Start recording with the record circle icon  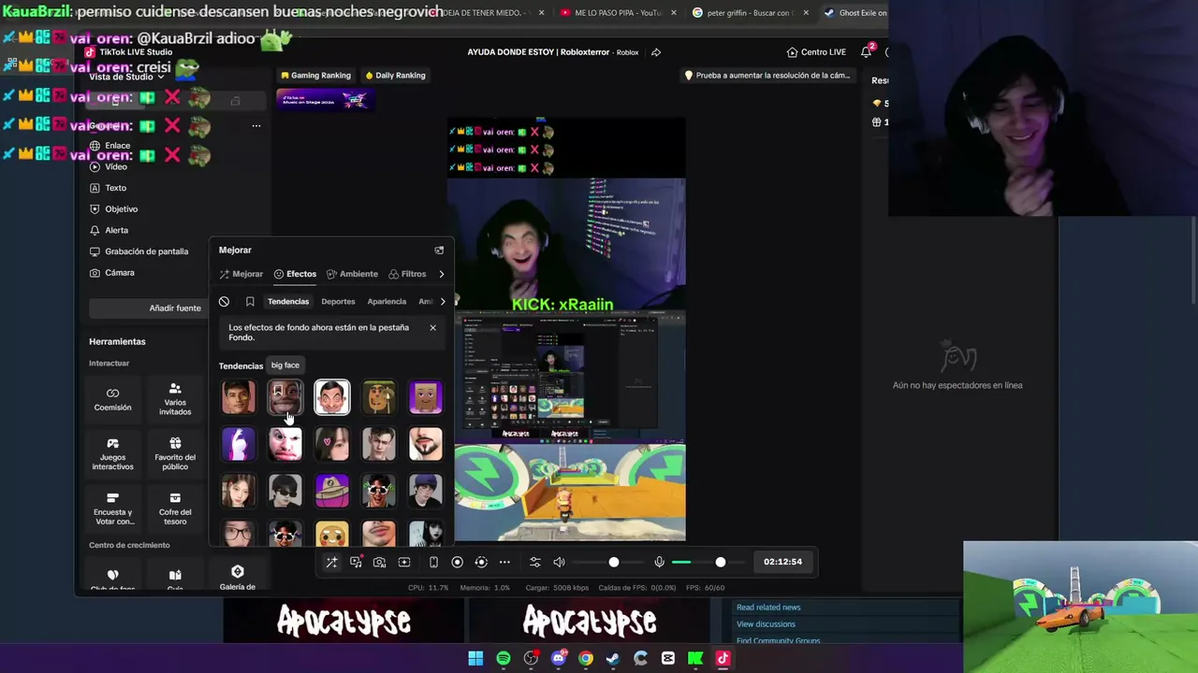[457, 562]
